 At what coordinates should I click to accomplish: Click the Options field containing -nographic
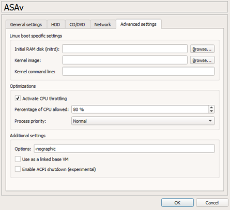[124, 149]
